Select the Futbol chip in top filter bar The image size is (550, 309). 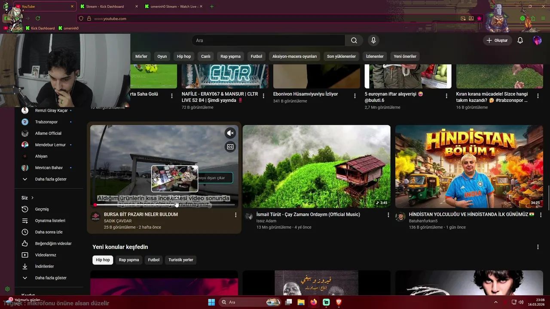coord(257,56)
